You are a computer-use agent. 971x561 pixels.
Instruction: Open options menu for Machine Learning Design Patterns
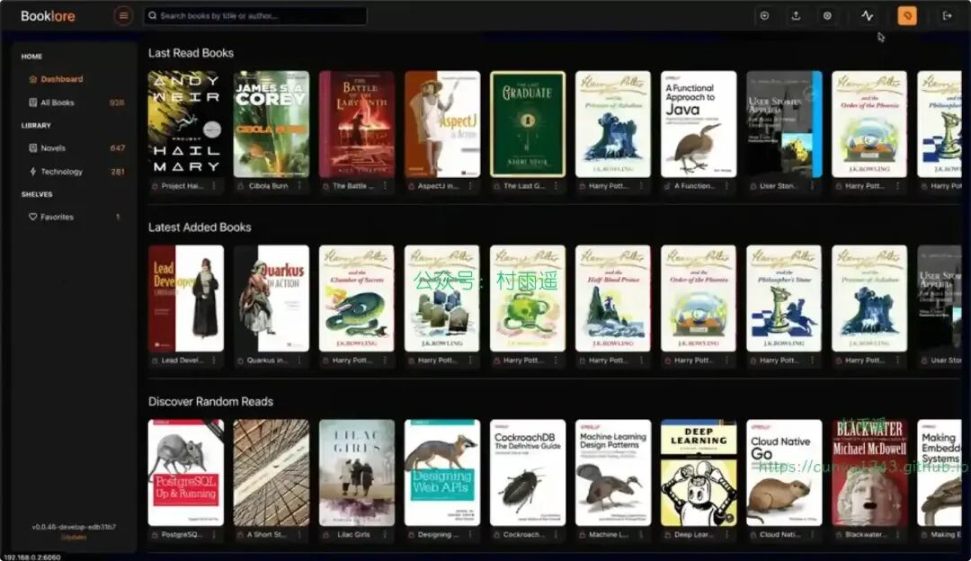pos(641,534)
